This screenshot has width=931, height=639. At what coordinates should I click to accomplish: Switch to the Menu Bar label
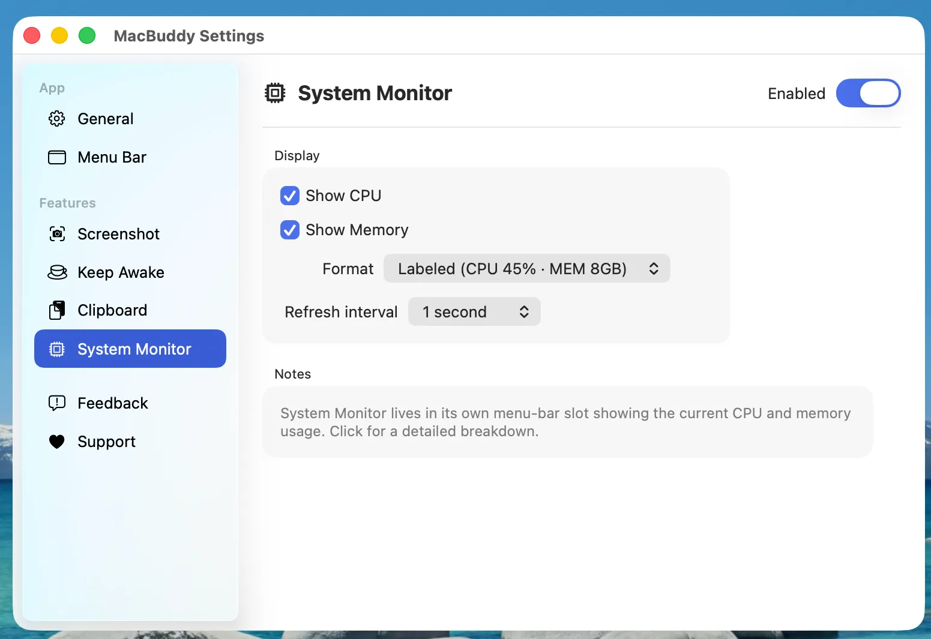click(112, 157)
